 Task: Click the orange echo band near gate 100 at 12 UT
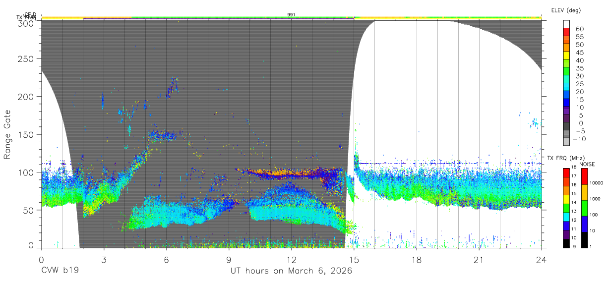click(292, 173)
